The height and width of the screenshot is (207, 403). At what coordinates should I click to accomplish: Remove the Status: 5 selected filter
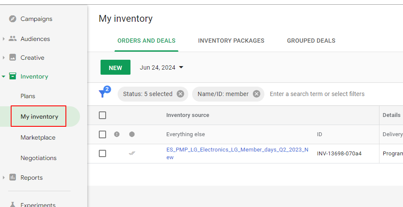coord(181,94)
